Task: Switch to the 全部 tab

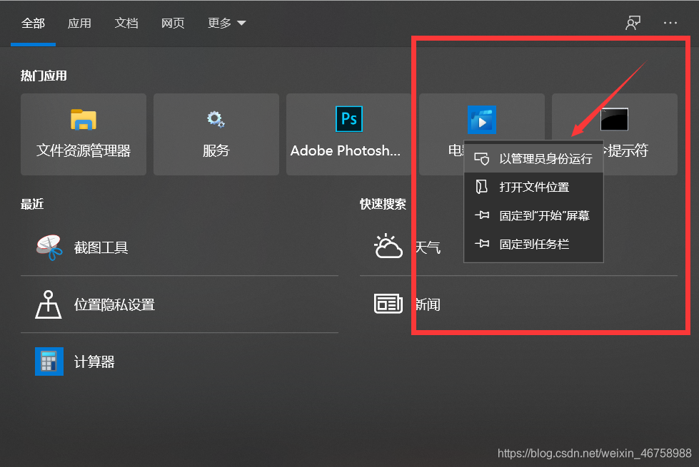Action: coord(33,23)
